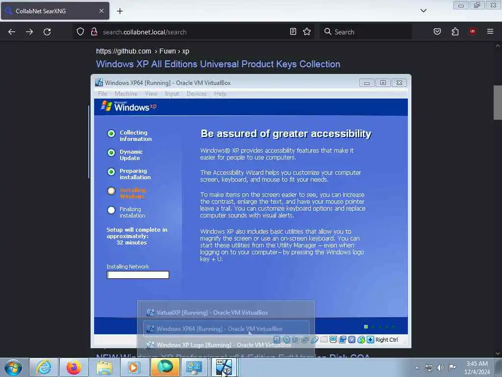
Task: Open the Firefox hamburger menu
Action: click(x=490, y=31)
